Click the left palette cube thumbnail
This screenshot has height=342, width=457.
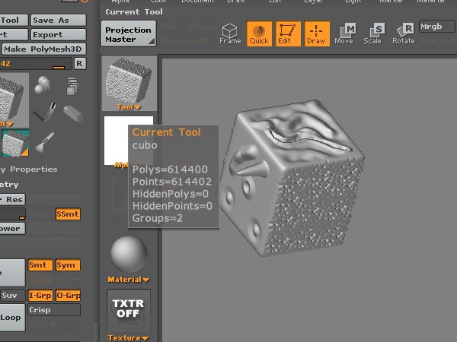[14, 100]
